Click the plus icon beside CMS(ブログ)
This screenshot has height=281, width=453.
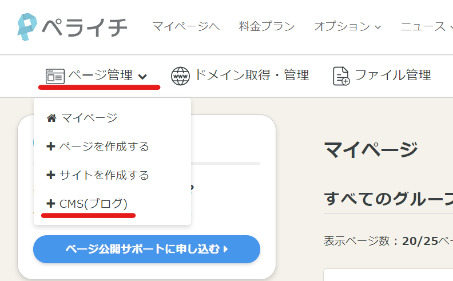(x=50, y=204)
